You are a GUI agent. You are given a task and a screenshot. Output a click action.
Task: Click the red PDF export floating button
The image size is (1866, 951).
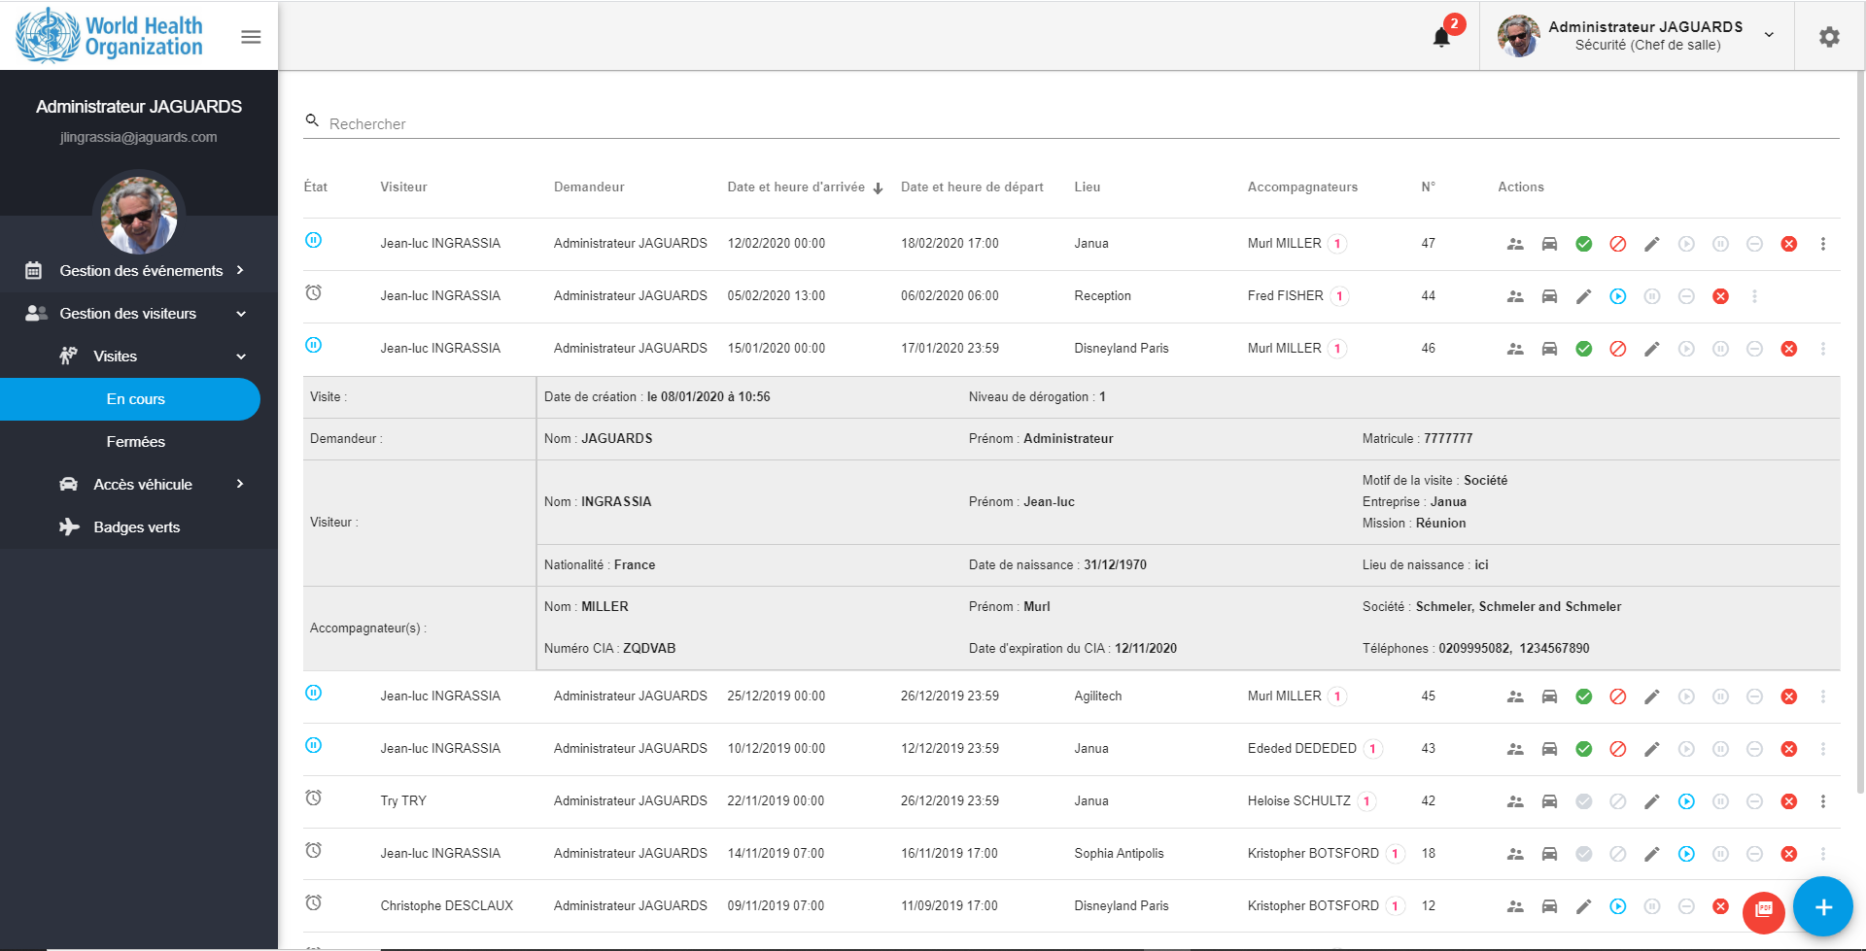(1764, 912)
